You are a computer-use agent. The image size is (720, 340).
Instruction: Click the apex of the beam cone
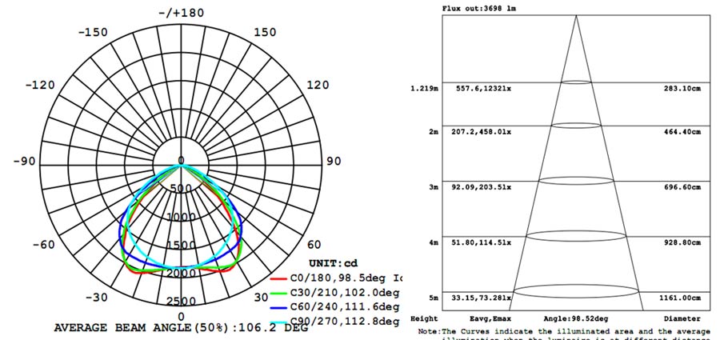tap(576, 16)
